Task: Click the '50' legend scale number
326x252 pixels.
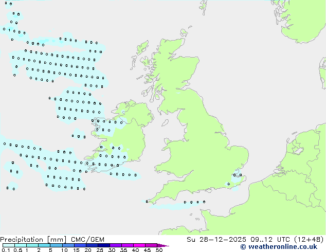Action: pos(159,250)
